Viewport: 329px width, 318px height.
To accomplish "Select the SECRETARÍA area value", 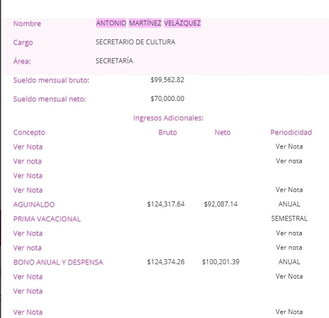I will pyautogui.click(x=114, y=61).
